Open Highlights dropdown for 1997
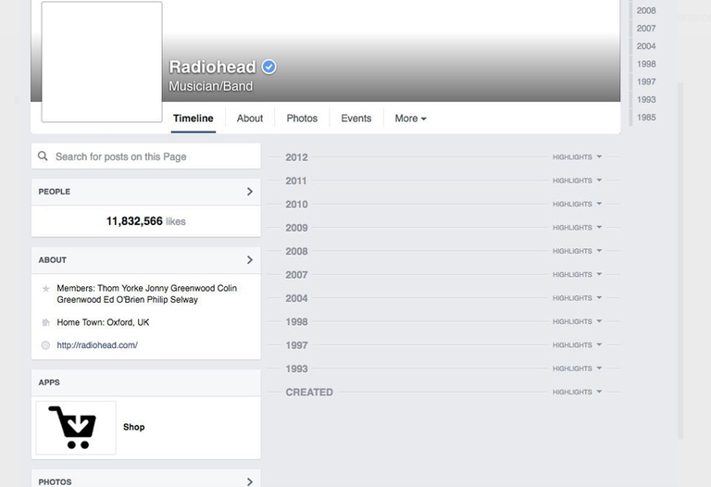The width and height of the screenshot is (711, 487). tap(577, 345)
